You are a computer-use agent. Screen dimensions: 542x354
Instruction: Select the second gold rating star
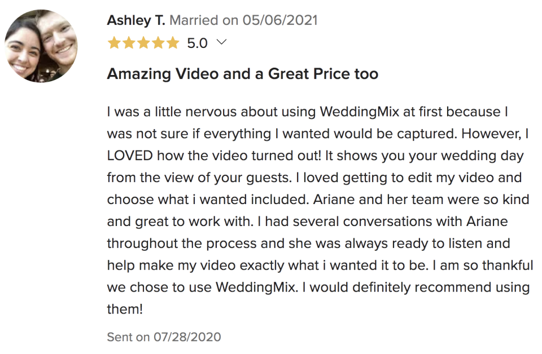point(129,43)
